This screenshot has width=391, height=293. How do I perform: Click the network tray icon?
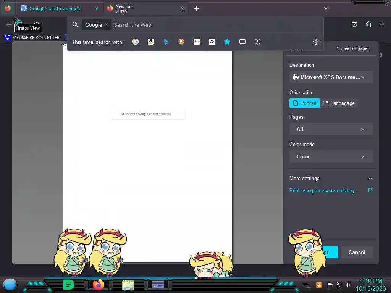(339, 285)
